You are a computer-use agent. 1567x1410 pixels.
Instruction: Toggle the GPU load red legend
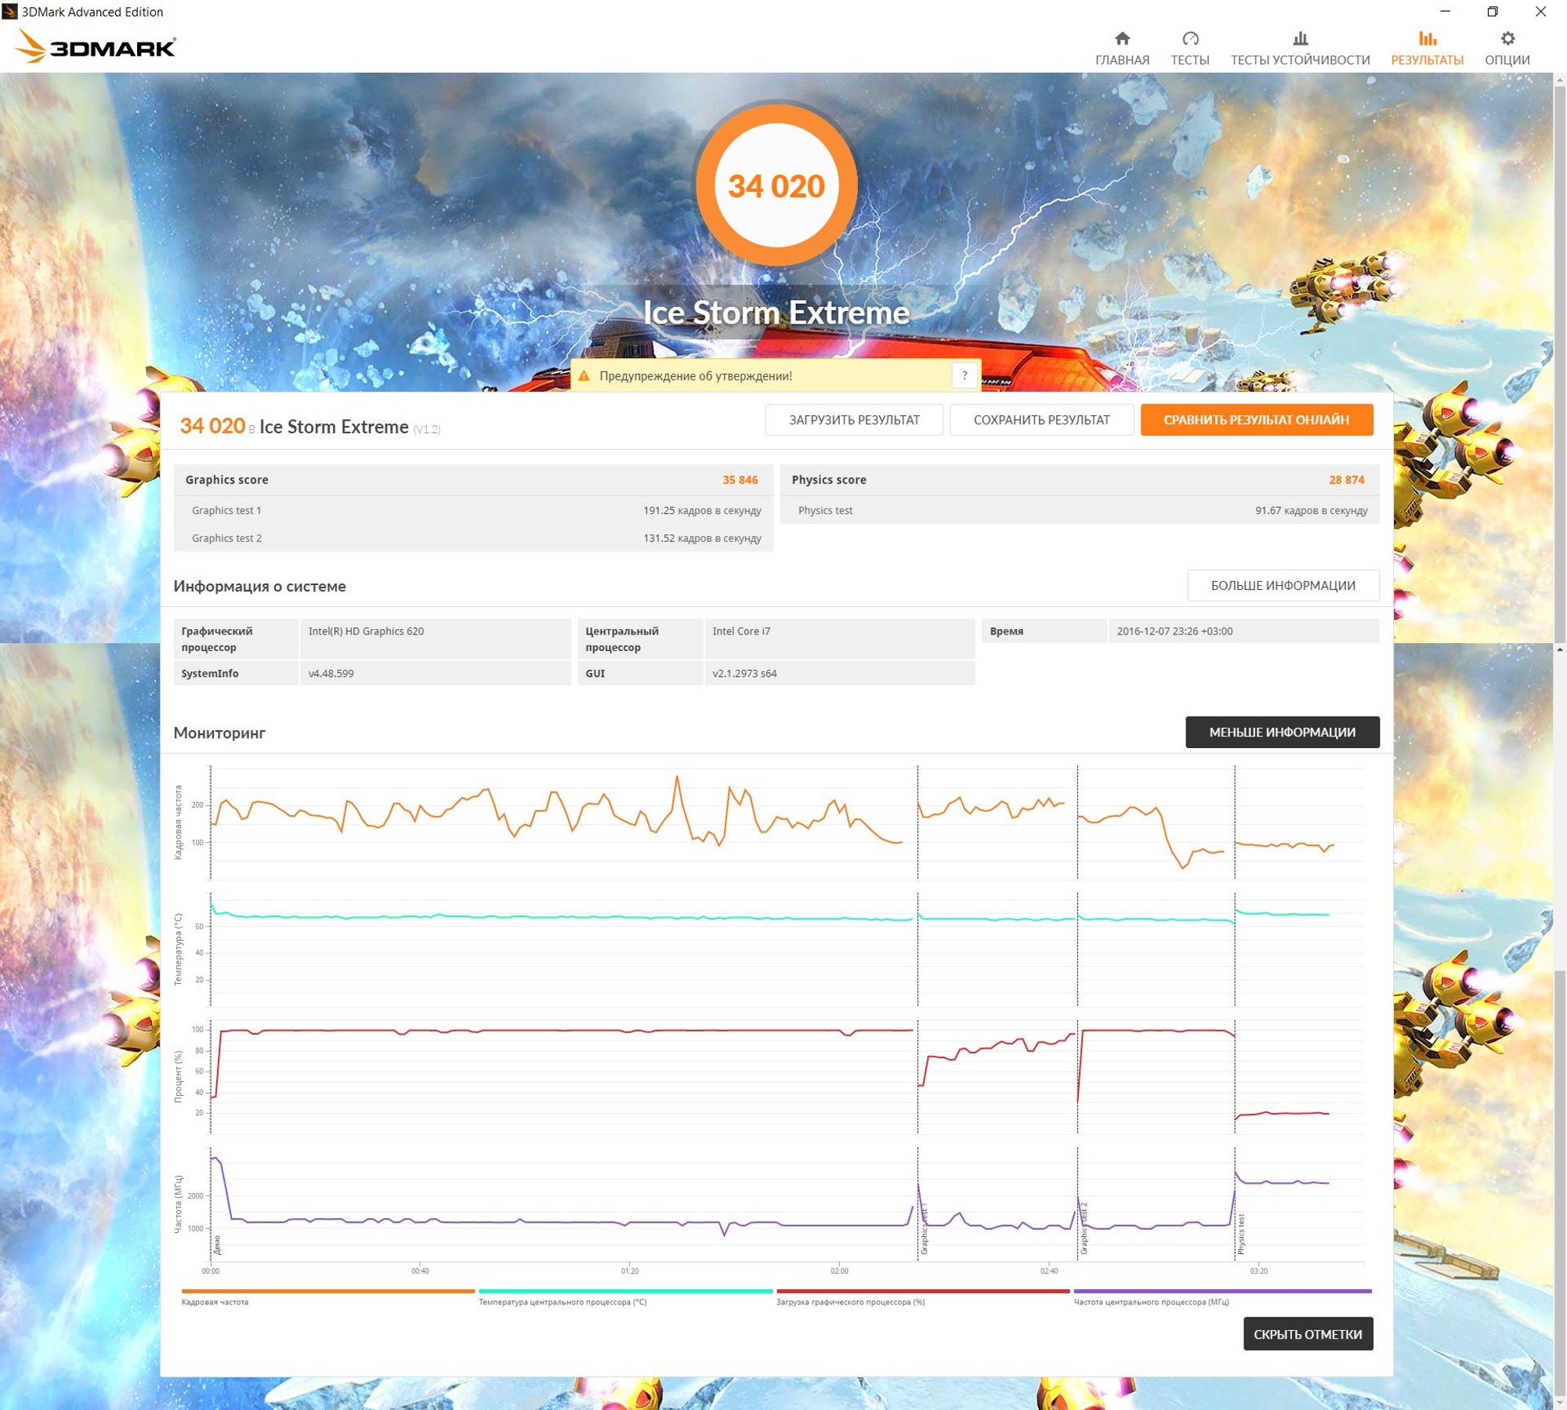click(923, 1296)
